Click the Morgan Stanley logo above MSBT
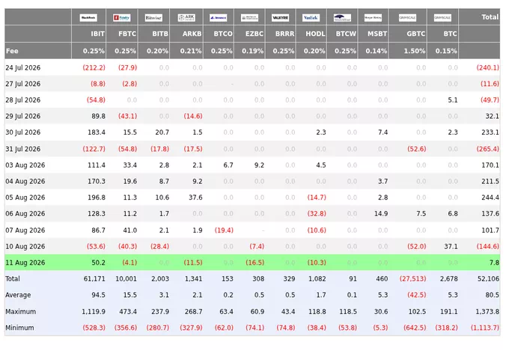The height and width of the screenshot is (350, 509). click(x=373, y=17)
